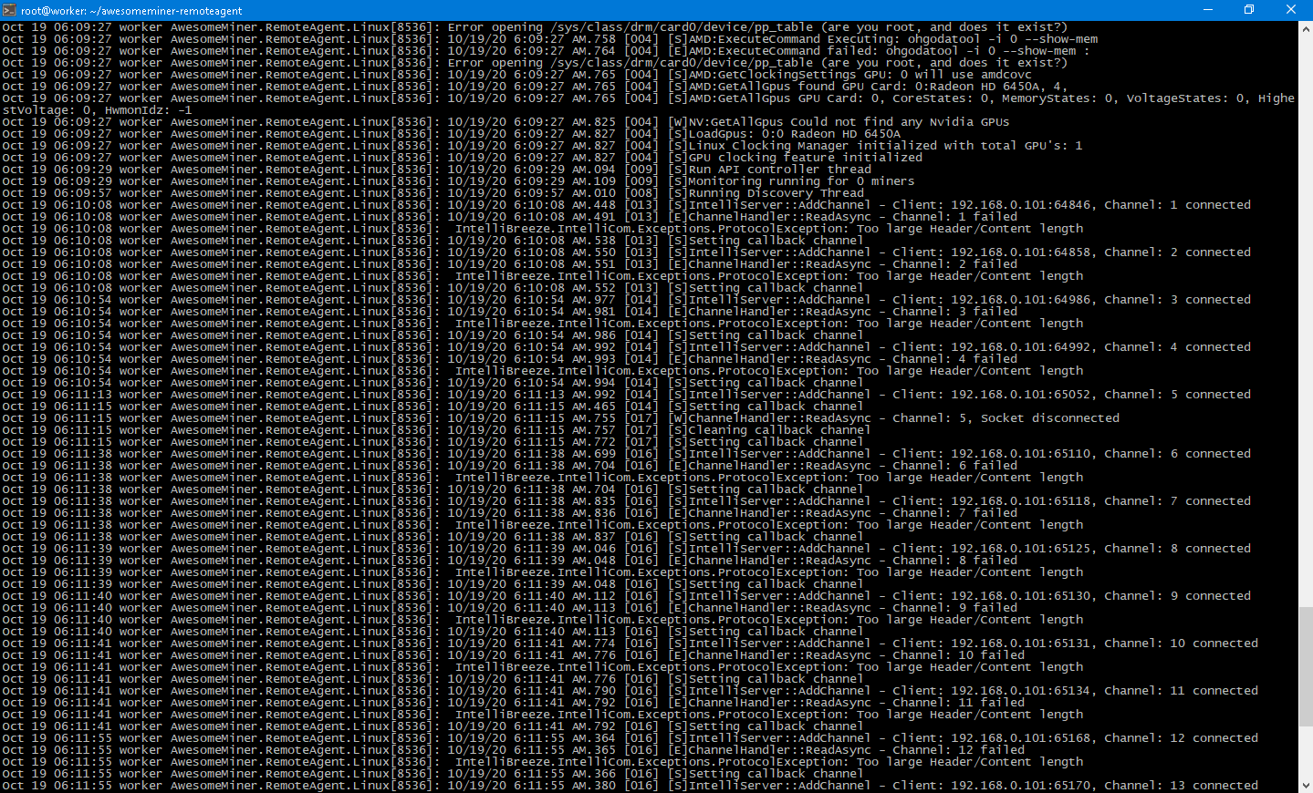Image resolution: width=1313 pixels, height=793 pixels.
Task: Click the 'Channel: 3 connected' text
Action: click(x=1178, y=300)
